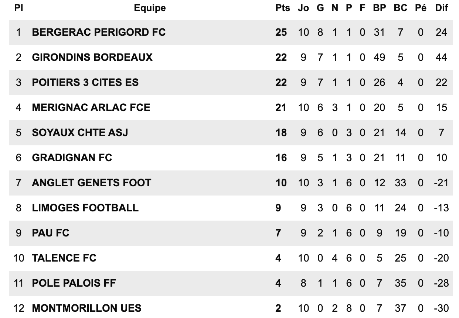Viewport: 459px width, 318px height.
Task: Open the PAU FC team entry
Action: tap(51, 233)
